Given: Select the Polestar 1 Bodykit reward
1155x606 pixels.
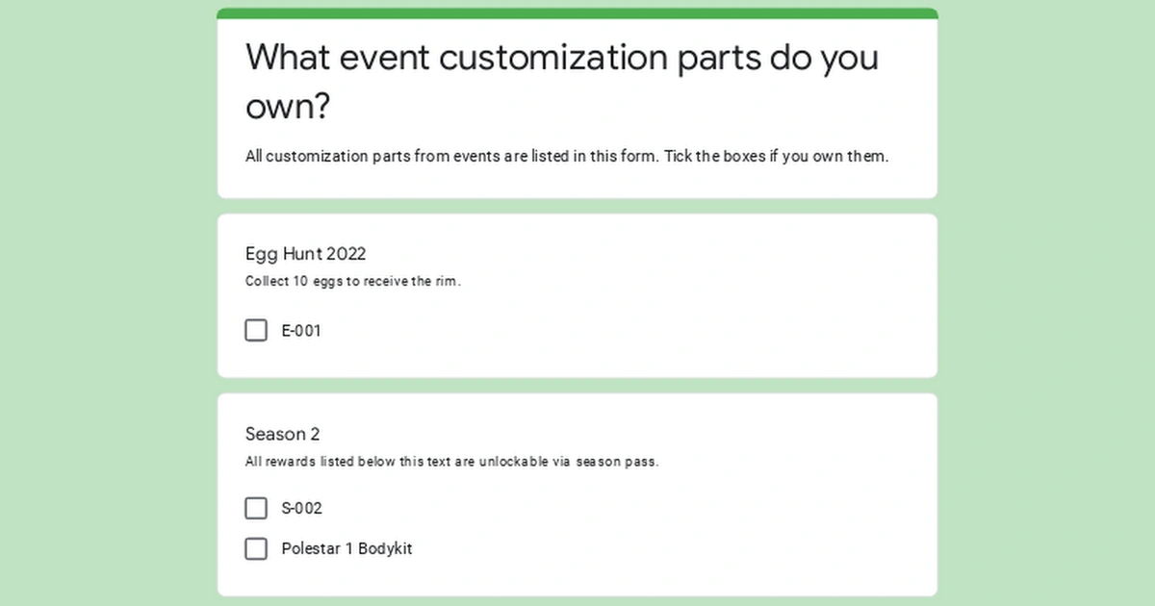Looking at the screenshot, I should (x=255, y=548).
